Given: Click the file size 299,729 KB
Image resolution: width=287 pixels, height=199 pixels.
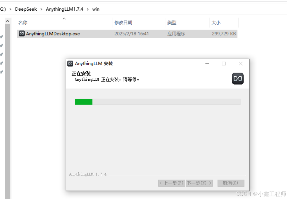Looking at the screenshot, I should pyautogui.click(x=224, y=34).
